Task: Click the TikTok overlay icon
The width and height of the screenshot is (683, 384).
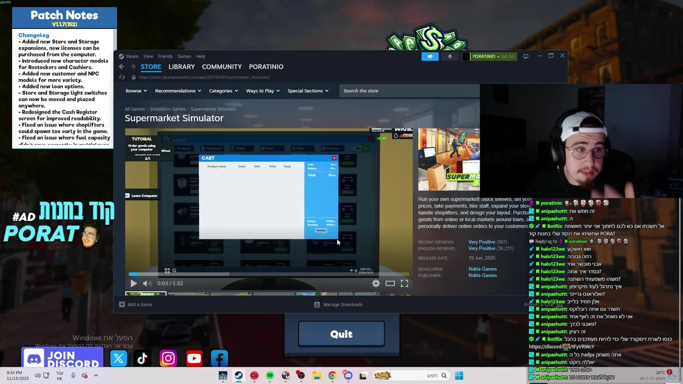Action: 142,359
